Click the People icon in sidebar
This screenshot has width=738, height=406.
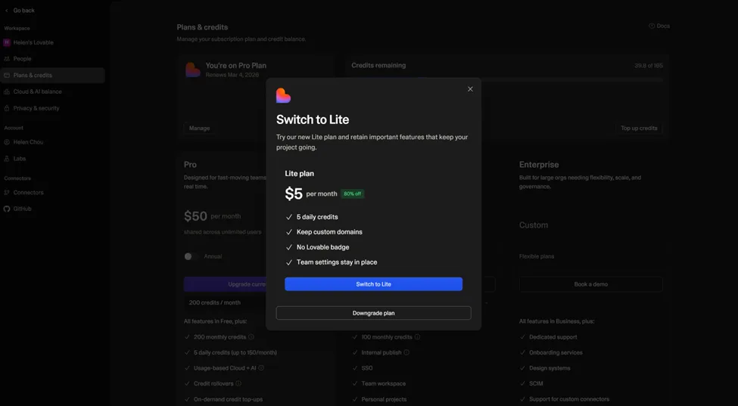click(7, 59)
